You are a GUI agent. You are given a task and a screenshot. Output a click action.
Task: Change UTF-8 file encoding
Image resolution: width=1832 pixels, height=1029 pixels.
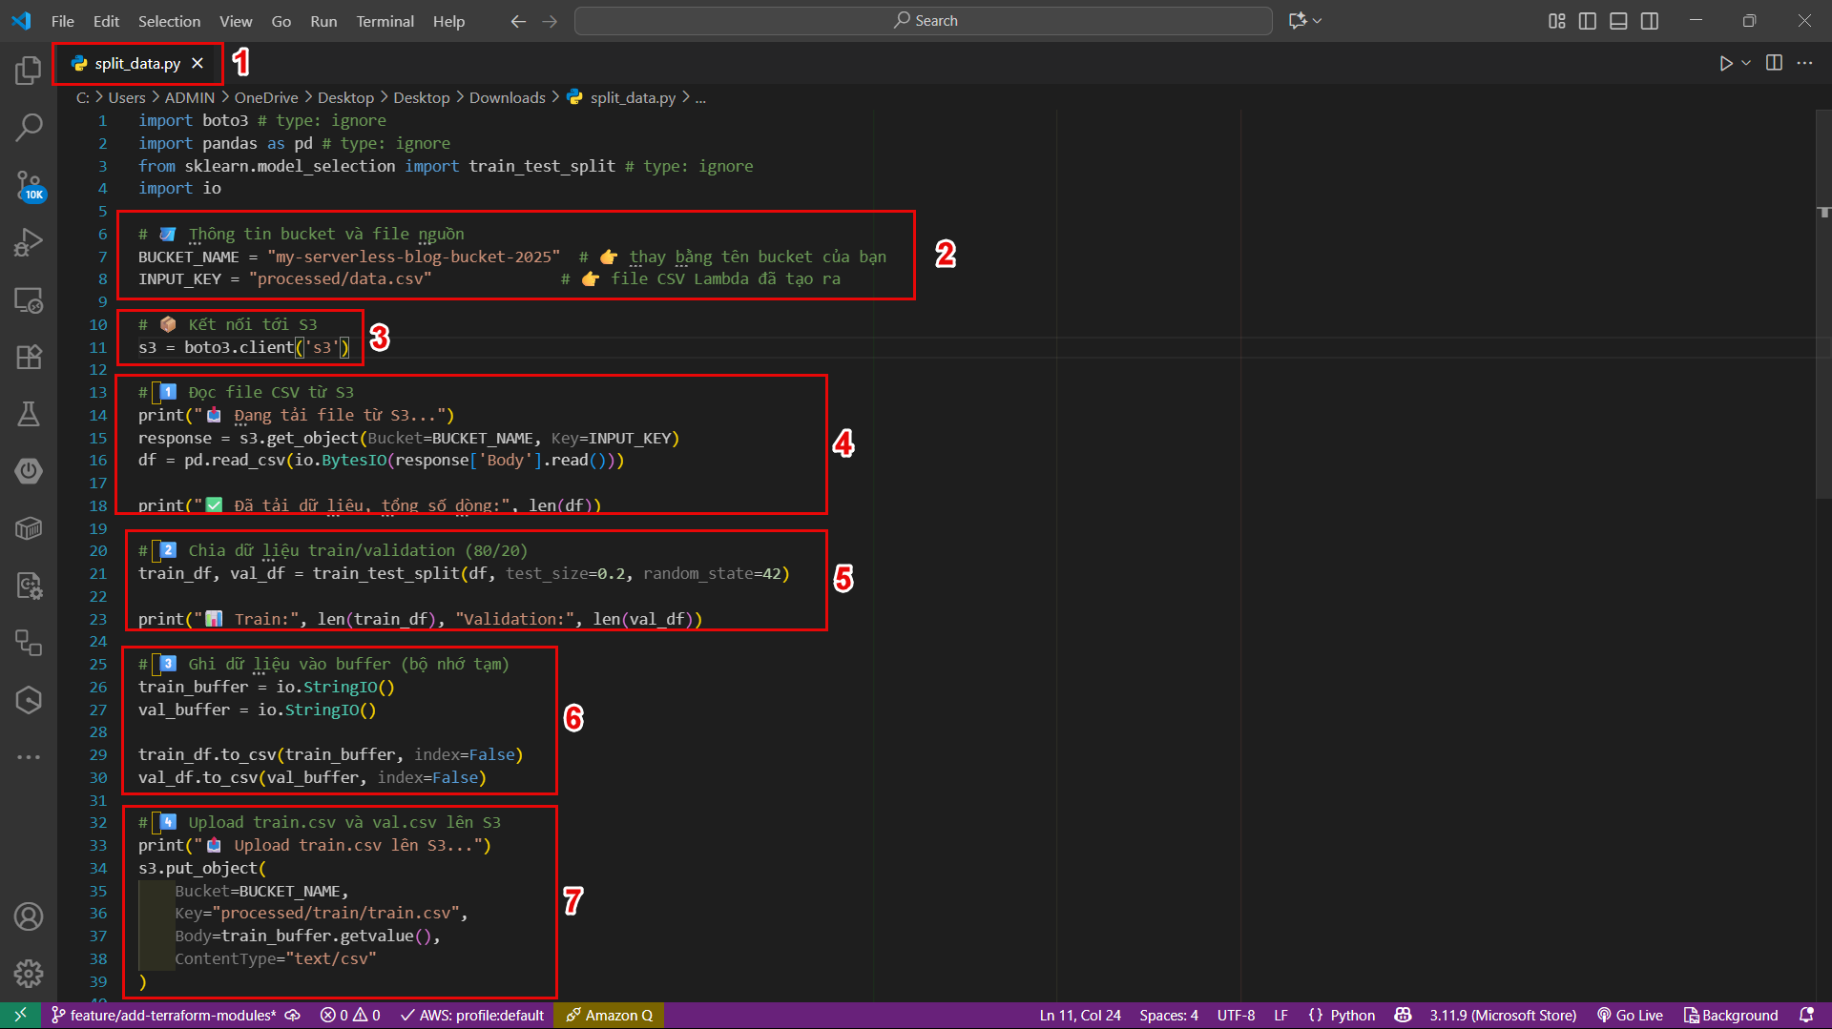(x=1236, y=1015)
